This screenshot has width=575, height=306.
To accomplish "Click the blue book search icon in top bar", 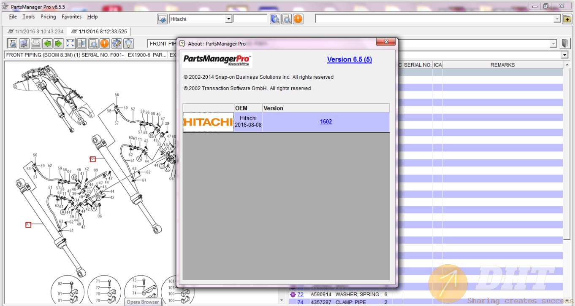I will click(275, 19).
